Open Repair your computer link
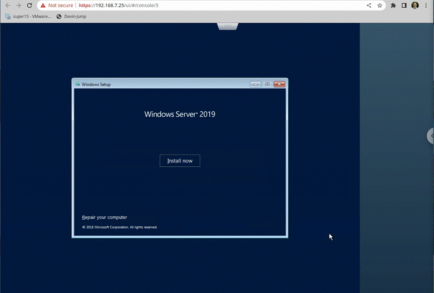 point(105,217)
